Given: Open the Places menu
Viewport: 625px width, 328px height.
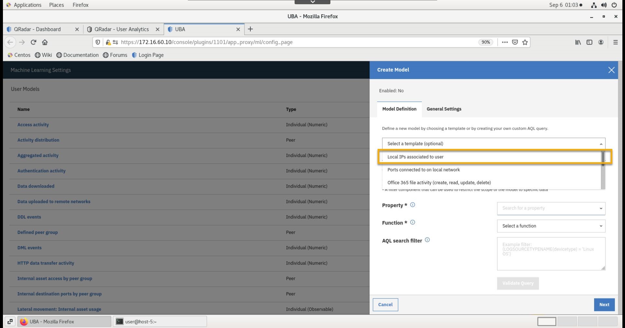Looking at the screenshot, I should (x=56, y=5).
